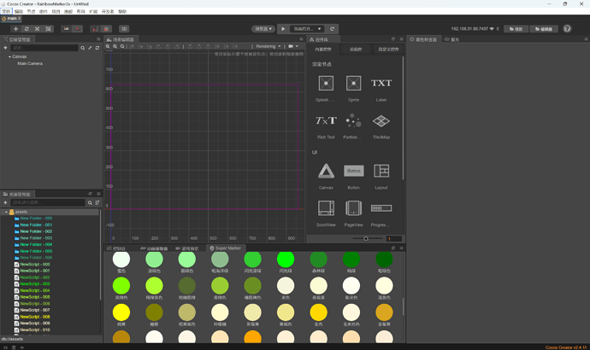Image resolution: width=590 pixels, height=350 pixels.
Task: Click the node library zoom value field
Action: (394, 238)
